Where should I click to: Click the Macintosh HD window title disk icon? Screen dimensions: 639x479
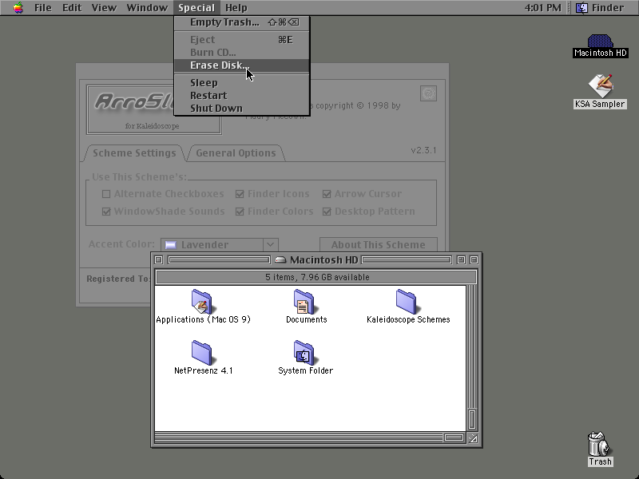(280, 260)
